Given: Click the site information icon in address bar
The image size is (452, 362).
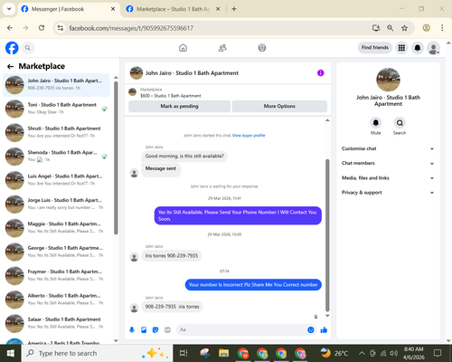Looking at the screenshot, I should click(61, 28).
